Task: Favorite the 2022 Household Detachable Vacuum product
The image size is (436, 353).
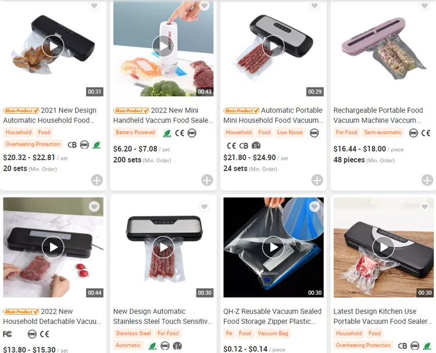Action: pos(94,207)
